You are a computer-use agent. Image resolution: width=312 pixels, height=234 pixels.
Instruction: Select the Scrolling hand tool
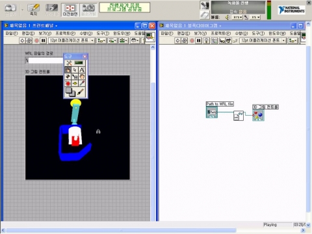82,77
